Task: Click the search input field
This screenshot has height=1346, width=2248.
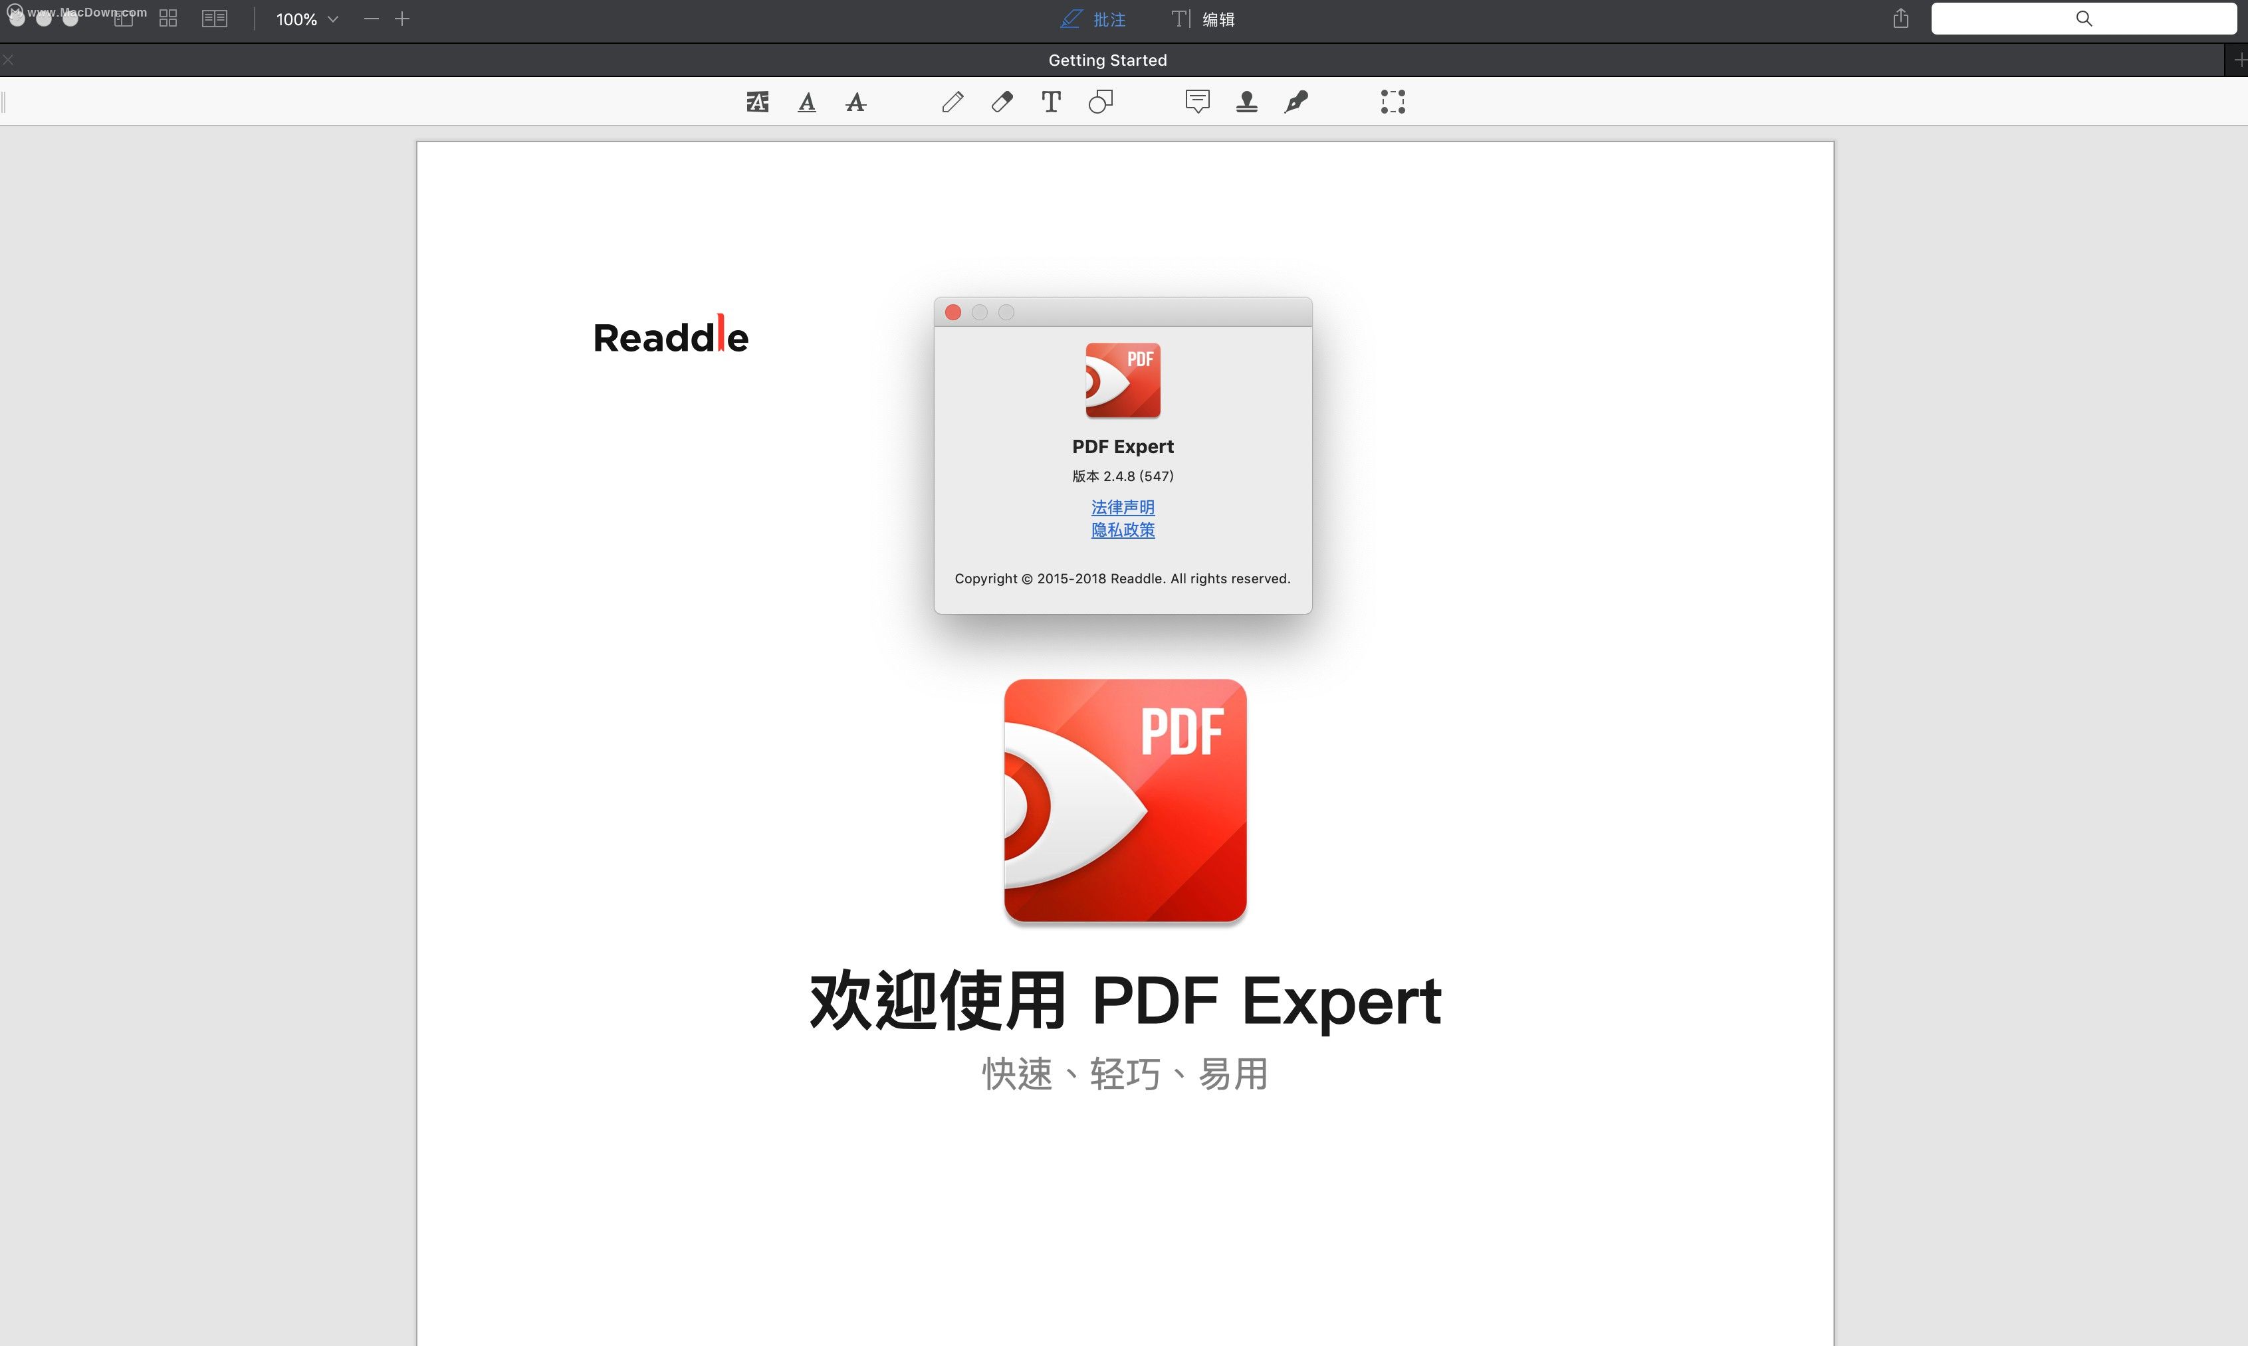Action: [x=2083, y=18]
